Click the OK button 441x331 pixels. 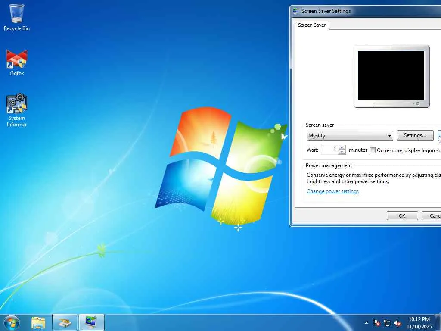point(402,216)
